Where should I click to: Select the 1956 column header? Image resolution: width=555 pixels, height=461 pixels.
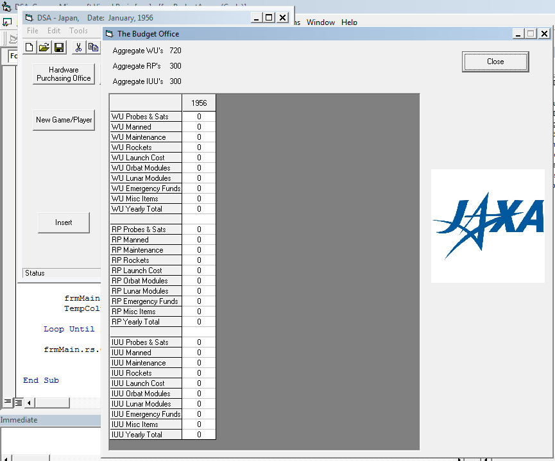(199, 103)
